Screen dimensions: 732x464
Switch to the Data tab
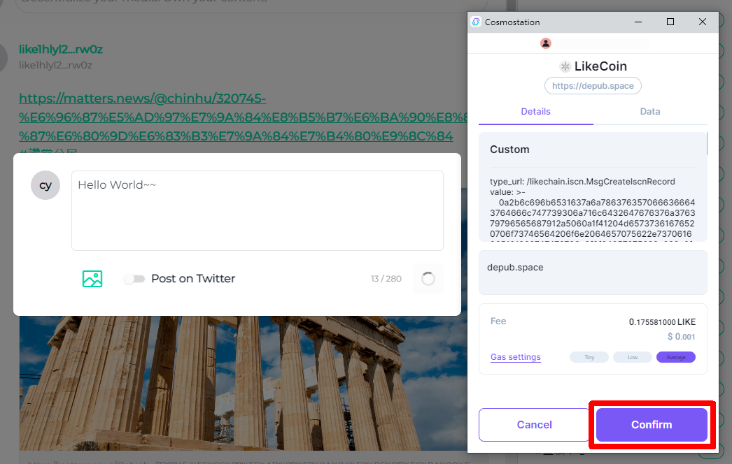tap(650, 112)
